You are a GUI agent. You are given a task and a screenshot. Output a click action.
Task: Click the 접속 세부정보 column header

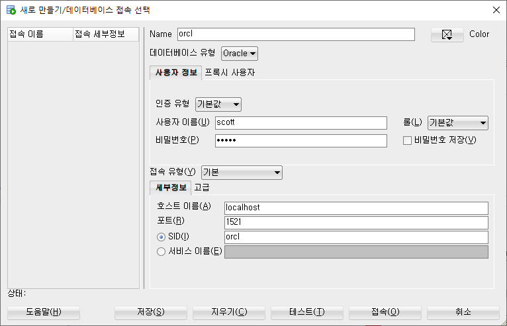pyautogui.click(x=106, y=34)
